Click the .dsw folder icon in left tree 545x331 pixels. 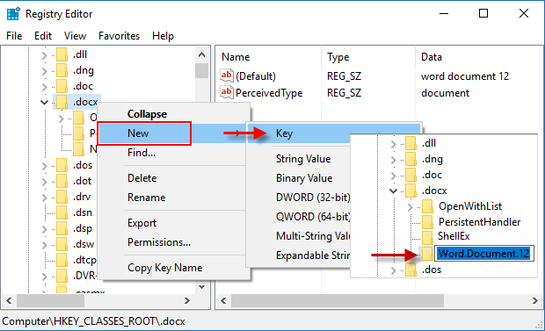point(62,244)
